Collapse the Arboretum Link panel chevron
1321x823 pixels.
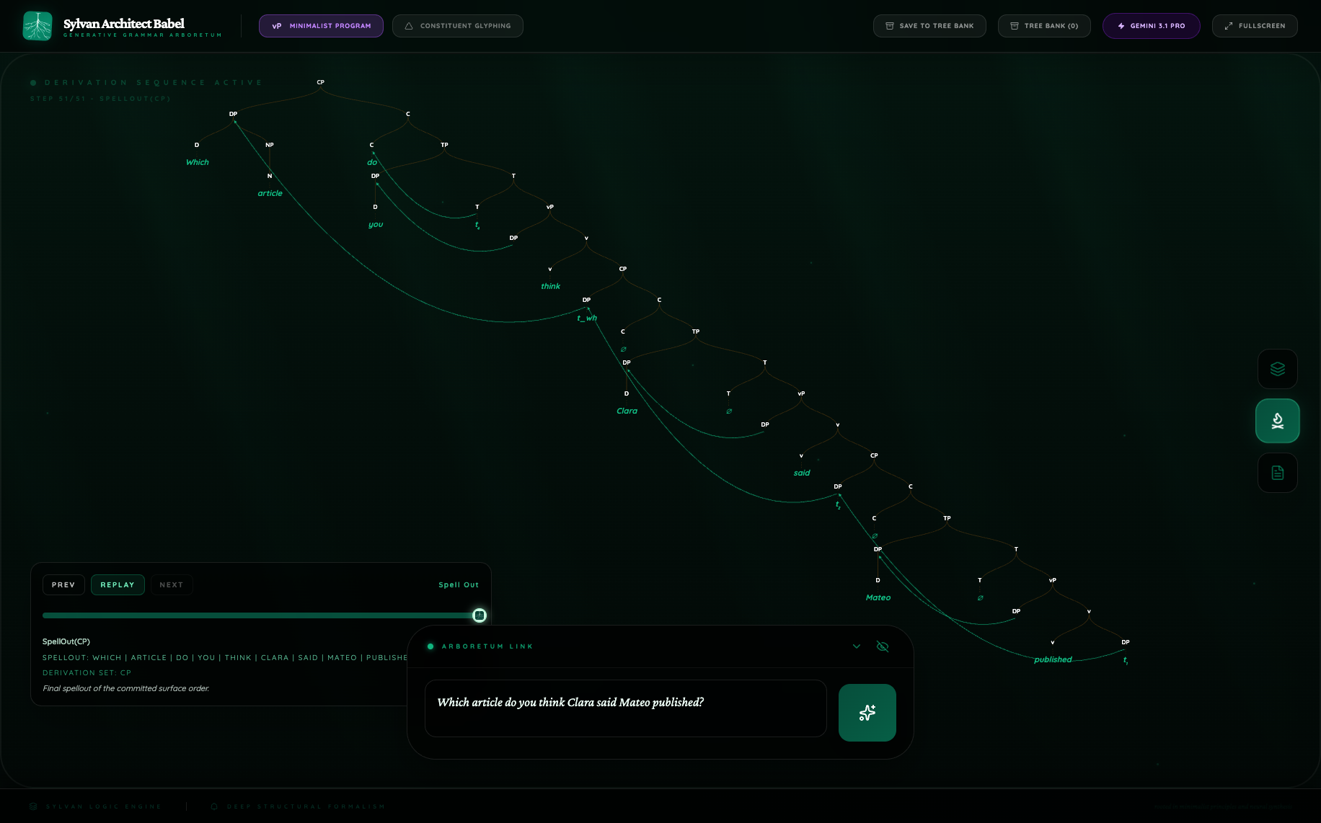click(857, 646)
